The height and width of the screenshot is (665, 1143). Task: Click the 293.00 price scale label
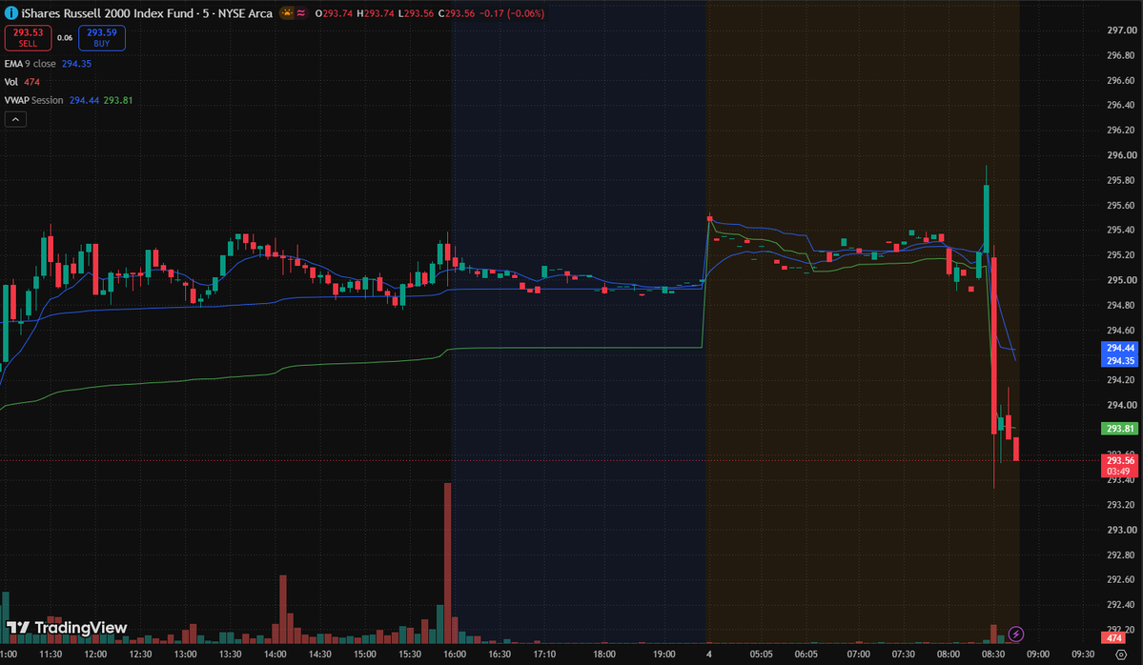tap(1121, 530)
